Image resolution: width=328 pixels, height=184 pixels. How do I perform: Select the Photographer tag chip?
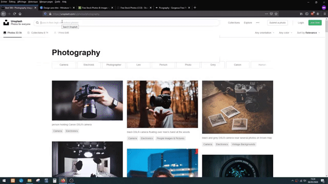point(114,65)
